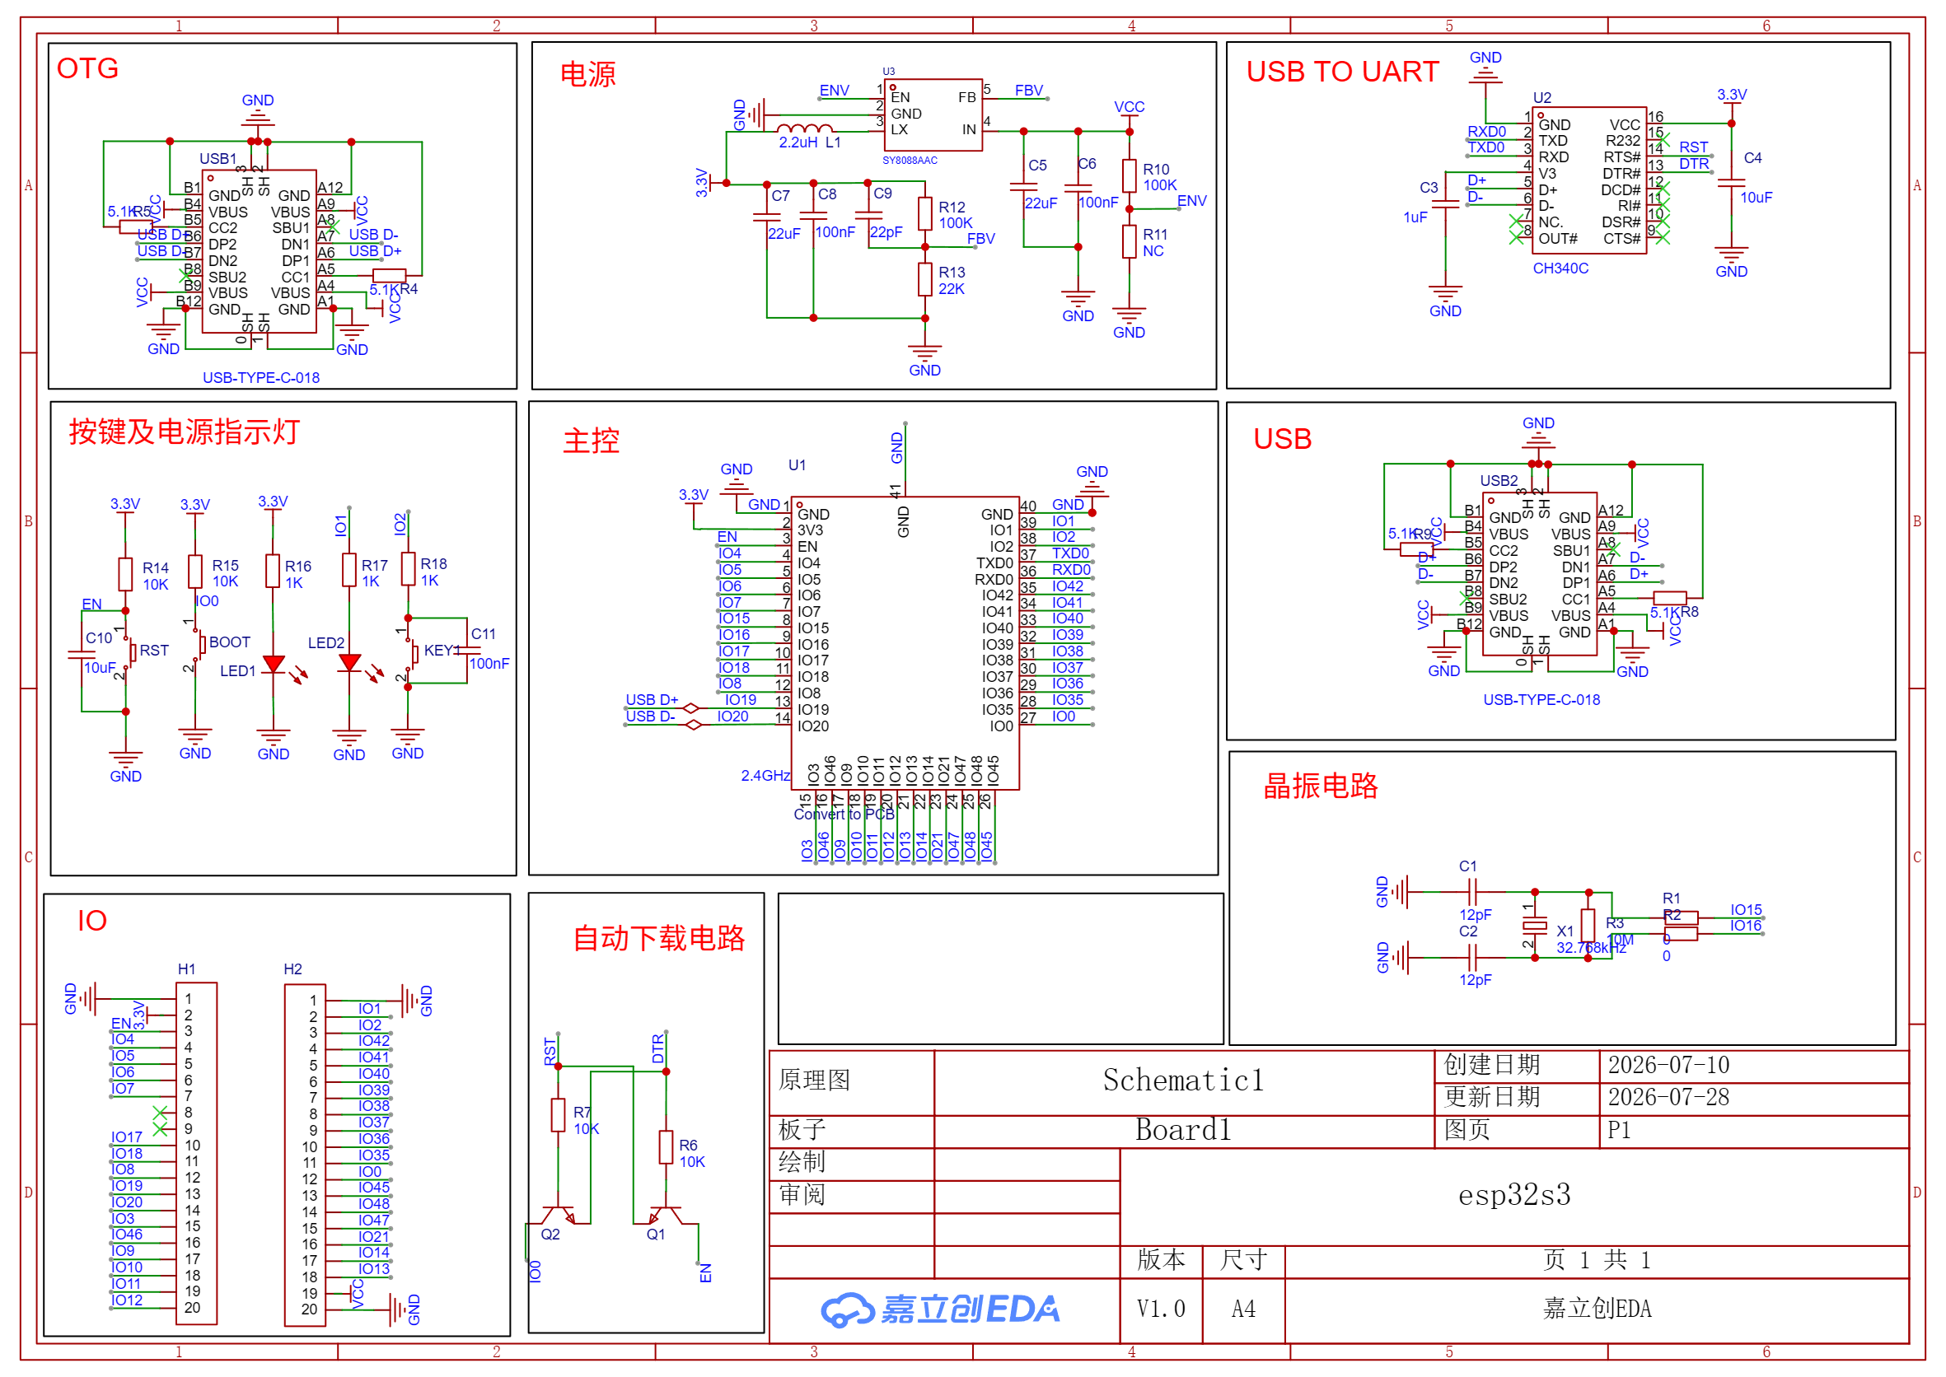The width and height of the screenshot is (1946, 1377).
Task: Click the 页 1 共 1 page count
Action: (x=1597, y=1261)
